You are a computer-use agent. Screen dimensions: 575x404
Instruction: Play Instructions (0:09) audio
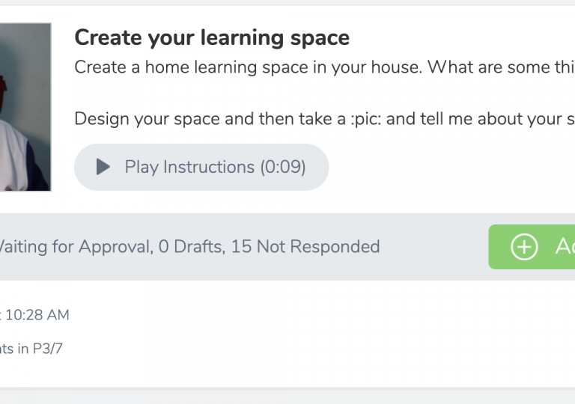click(201, 167)
